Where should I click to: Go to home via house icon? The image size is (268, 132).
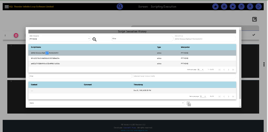tap(233, 7)
